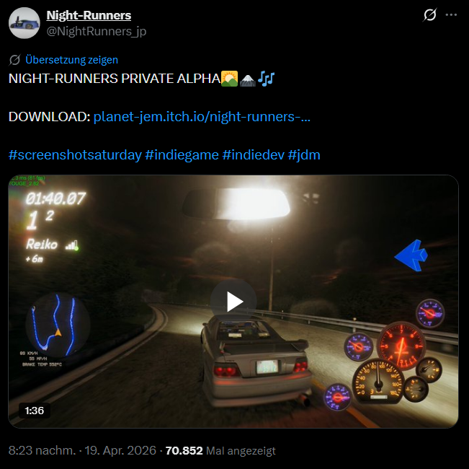Click the translation icon beside Übersetzung zeigen
This screenshot has height=469, width=469.
(14, 60)
